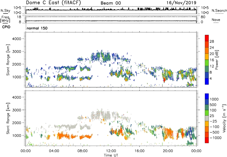Click the red bottom swatch of the velocity colorbar
Image resolution: width=227 pixels, height=157 pixels.
pyautogui.click(x=207, y=140)
